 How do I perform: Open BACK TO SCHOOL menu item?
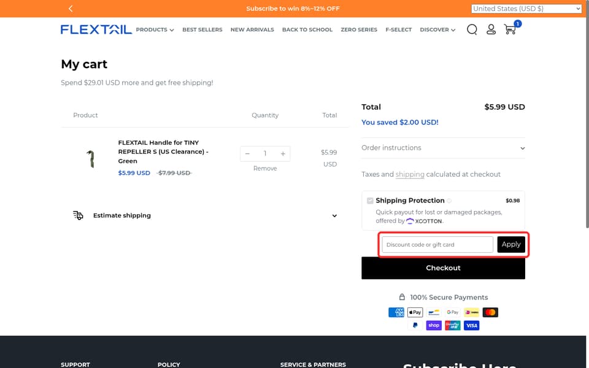[x=307, y=29]
